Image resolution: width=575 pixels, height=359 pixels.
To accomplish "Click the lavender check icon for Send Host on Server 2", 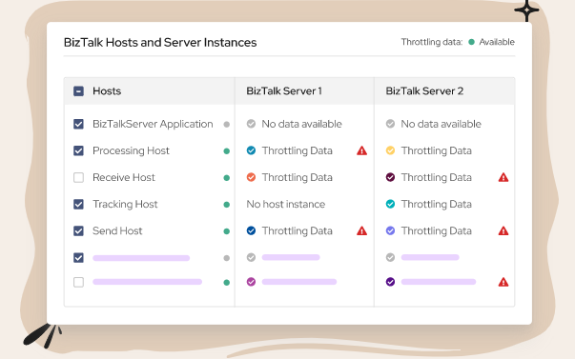I will point(391,230).
